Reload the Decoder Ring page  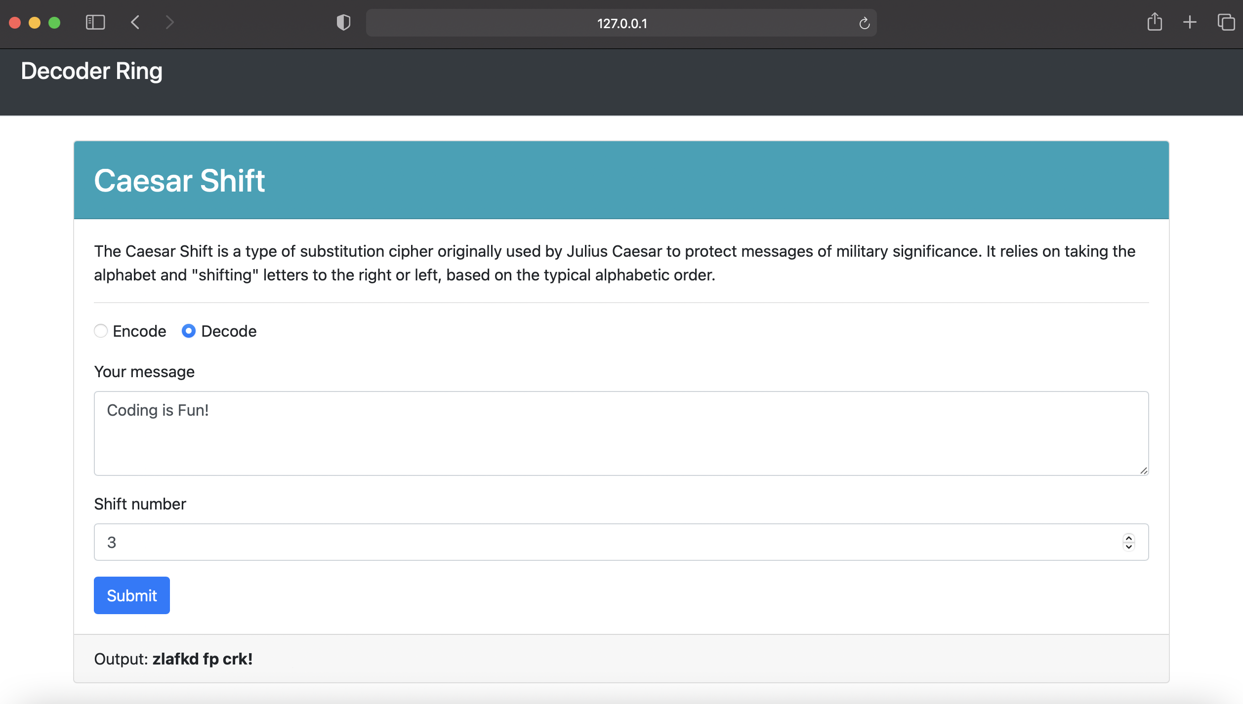(x=864, y=23)
